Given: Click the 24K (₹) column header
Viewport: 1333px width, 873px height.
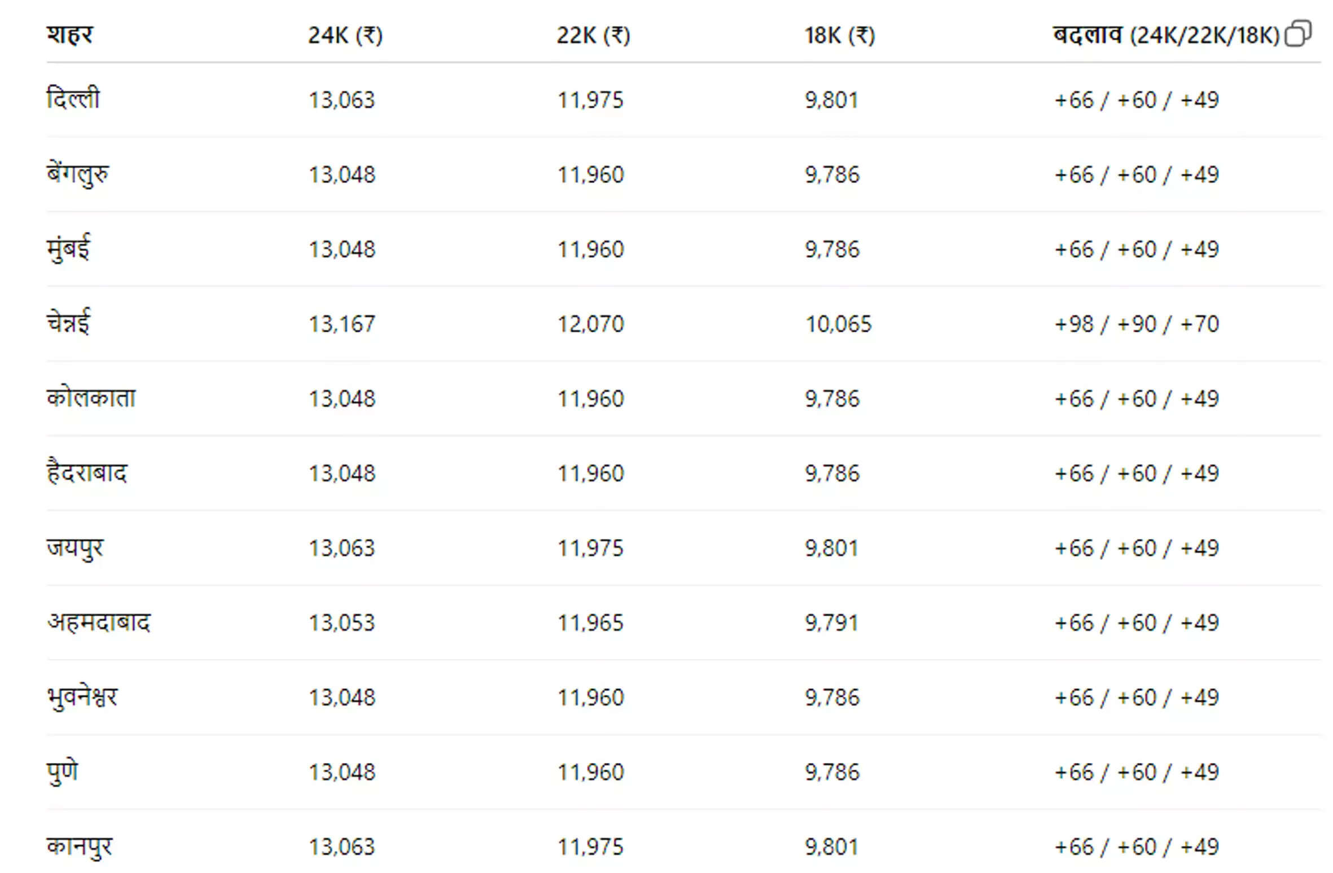Looking at the screenshot, I should tap(345, 36).
